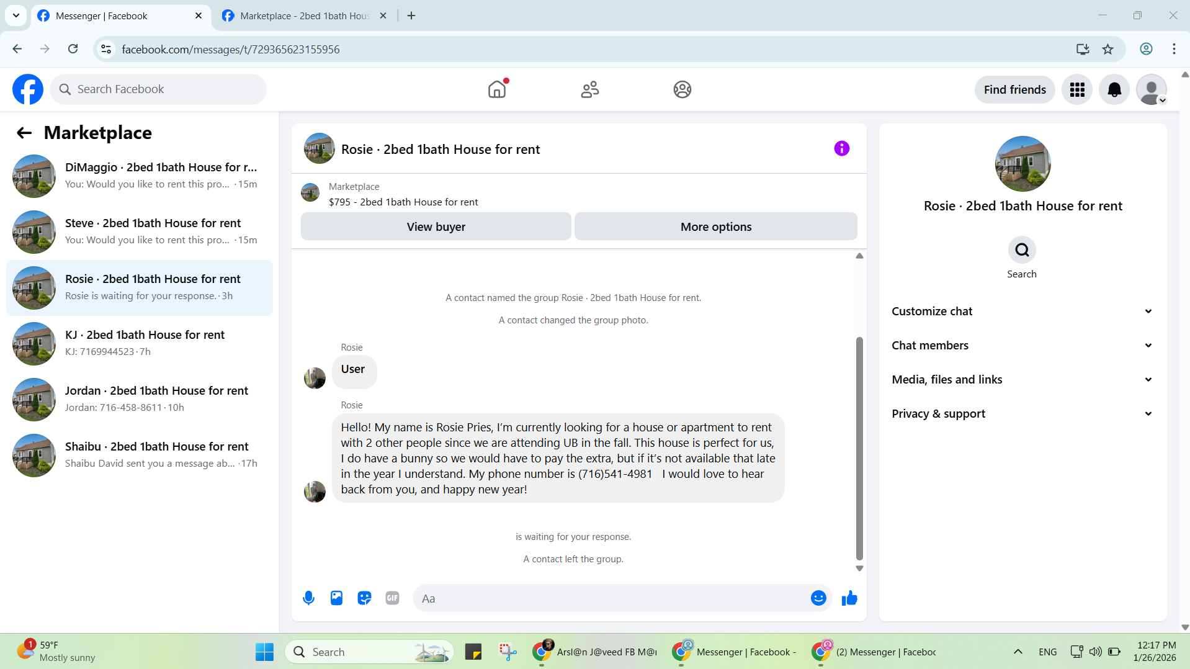Send a thumbs-up like

tap(849, 598)
